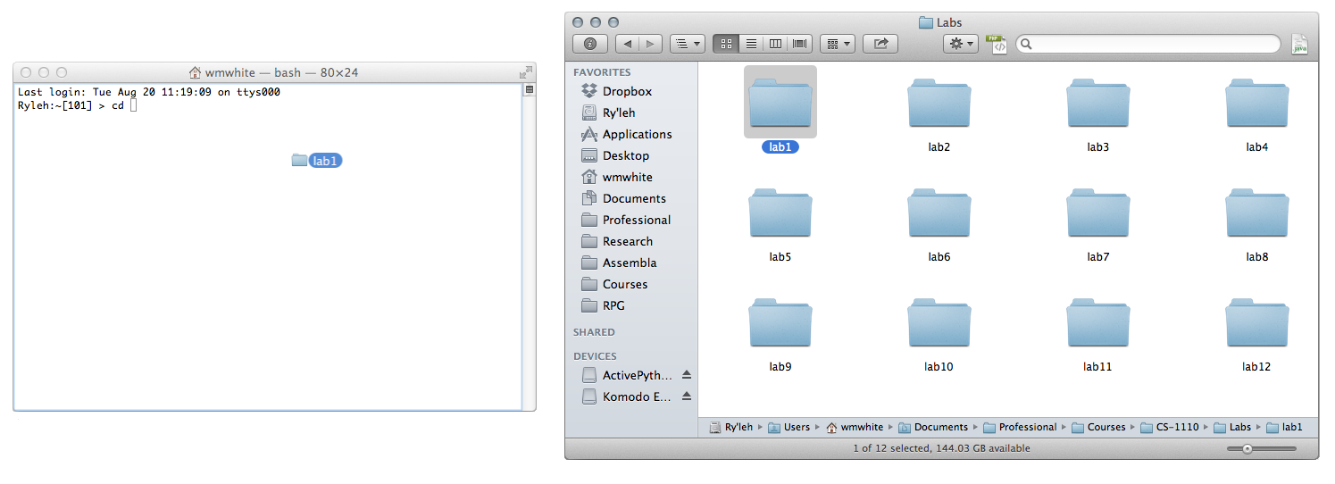This screenshot has width=1335, height=484.
Task: Click the PHP file icon in toolbar
Action: [996, 43]
